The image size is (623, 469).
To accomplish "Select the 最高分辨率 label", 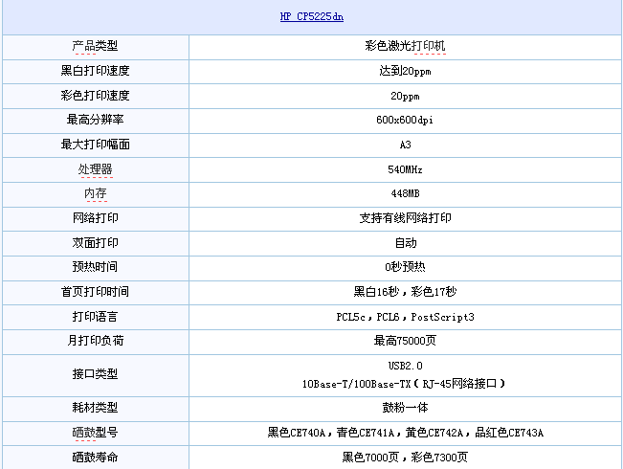I will [x=95, y=120].
